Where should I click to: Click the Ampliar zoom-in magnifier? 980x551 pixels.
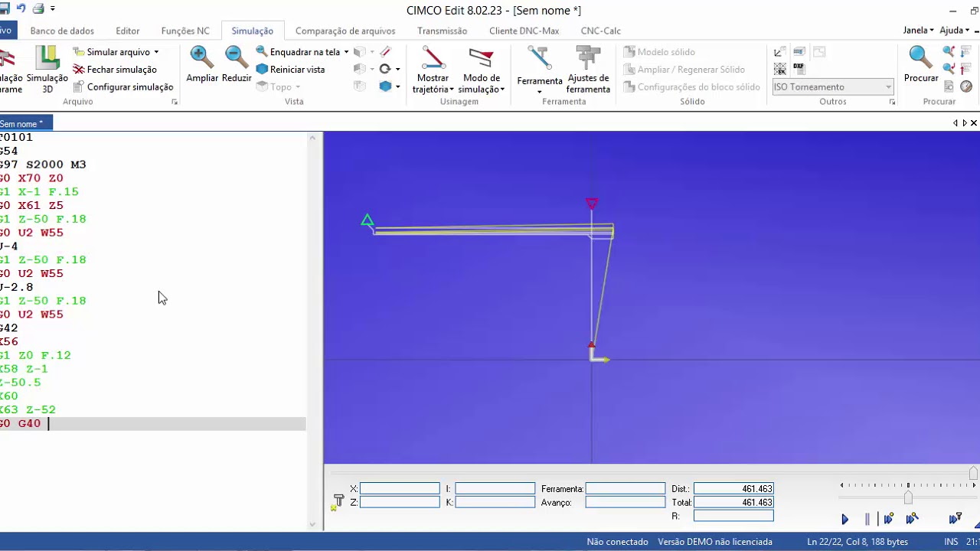click(202, 57)
